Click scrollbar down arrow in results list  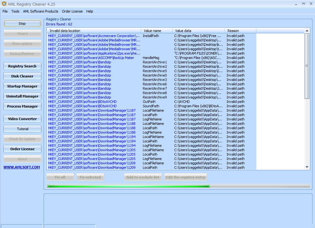pyautogui.click(x=307, y=167)
